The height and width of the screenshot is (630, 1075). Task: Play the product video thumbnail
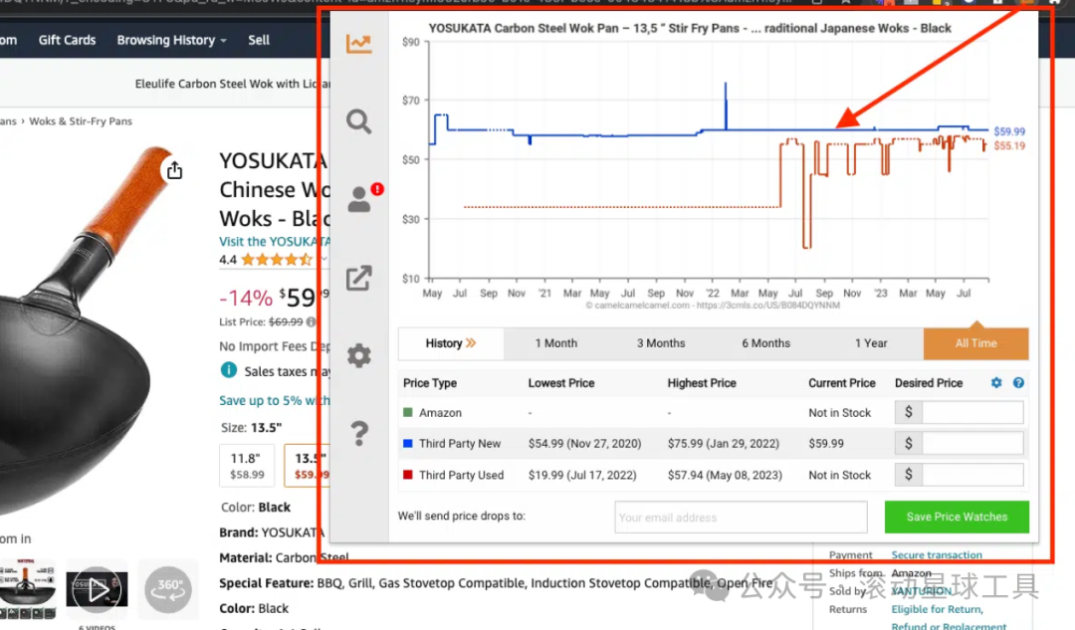pyautogui.click(x=97, y=589)
